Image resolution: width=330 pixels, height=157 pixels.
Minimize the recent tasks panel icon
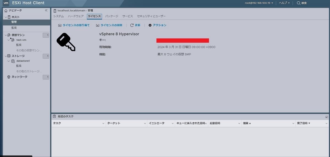click(x=327, y=117)
